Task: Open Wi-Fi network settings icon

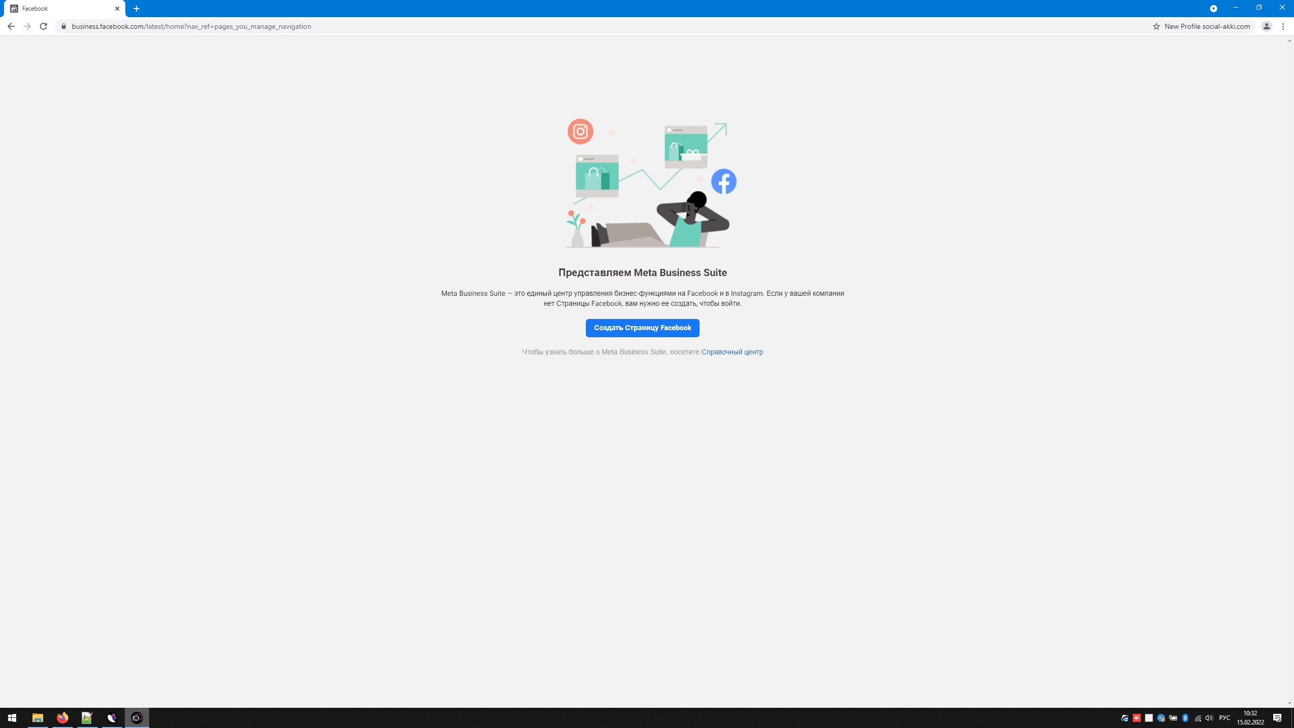Action: pyautogui.click(x=1197, y=718)
